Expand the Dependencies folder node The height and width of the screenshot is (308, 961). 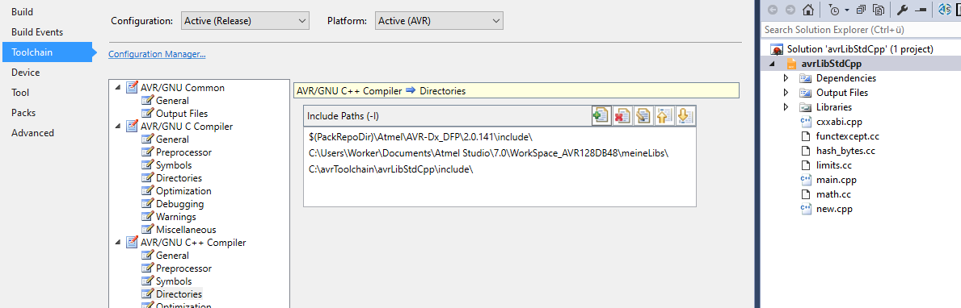click(786, 78)
